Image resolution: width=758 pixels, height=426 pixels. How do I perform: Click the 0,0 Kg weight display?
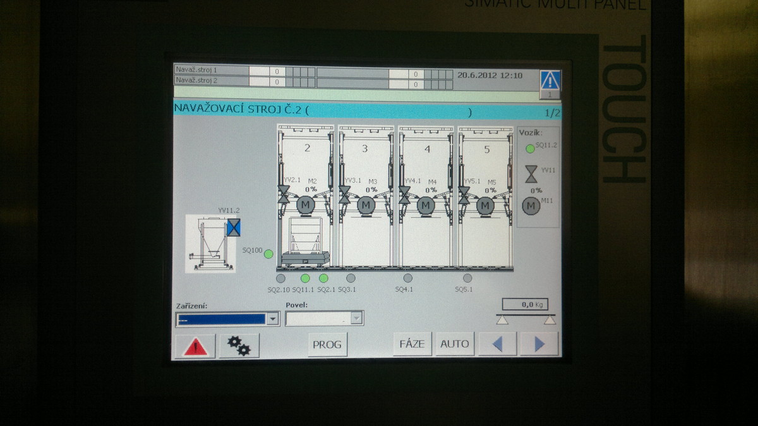(525, 305)
